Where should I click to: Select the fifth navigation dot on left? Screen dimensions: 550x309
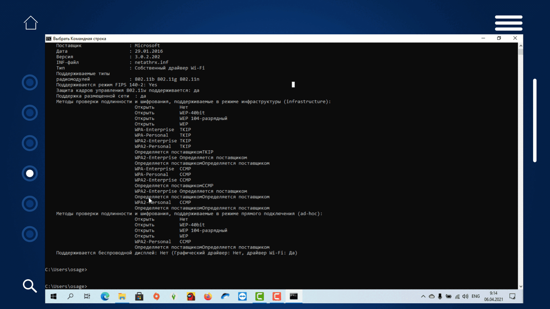point(30,204)
